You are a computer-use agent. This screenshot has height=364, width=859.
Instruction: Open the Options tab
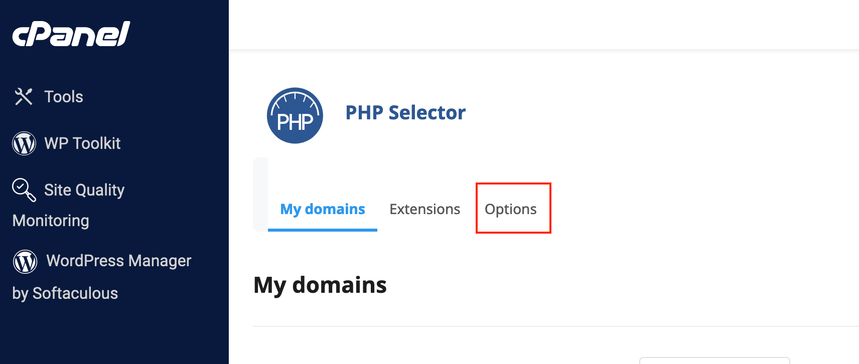pyautogui.click(x=511, y=209)
